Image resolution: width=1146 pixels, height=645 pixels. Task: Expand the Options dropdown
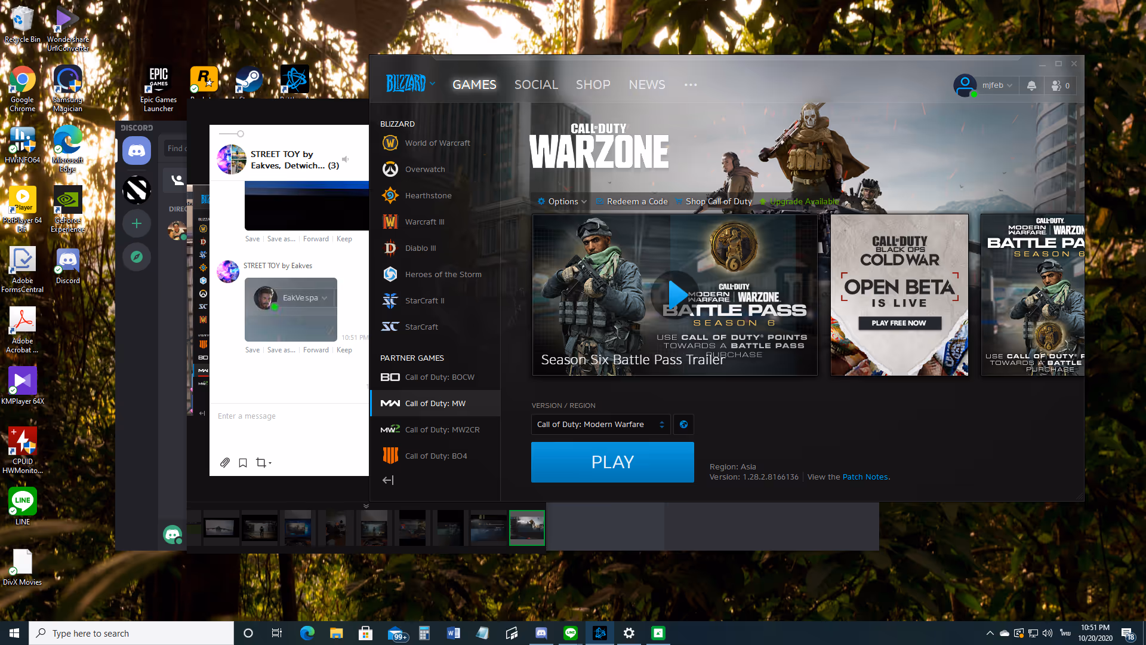click(562, 201)
